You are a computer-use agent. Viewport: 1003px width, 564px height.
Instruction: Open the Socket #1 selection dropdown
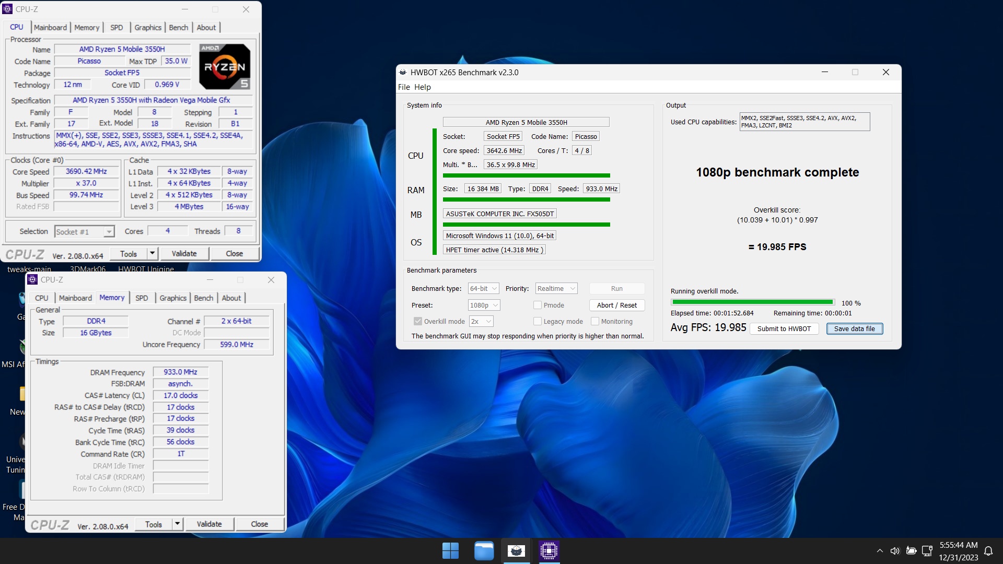(x=84, y=231)
